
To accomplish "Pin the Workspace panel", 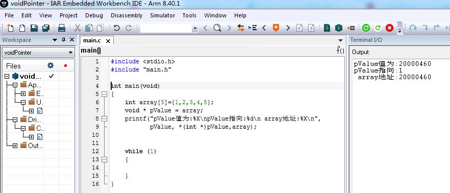I will (x=64, y=40).
